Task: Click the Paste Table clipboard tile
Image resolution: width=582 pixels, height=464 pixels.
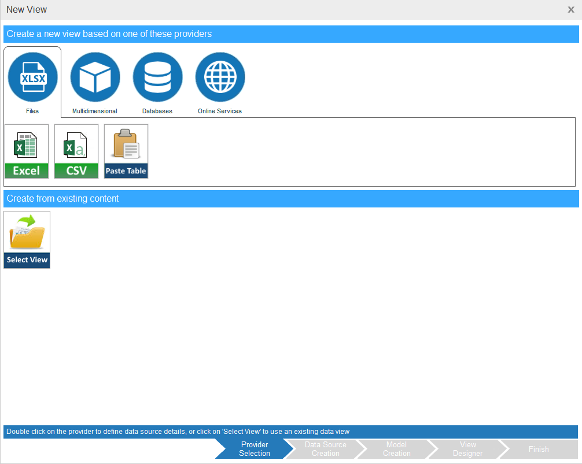Action: [x=126, y=151]
